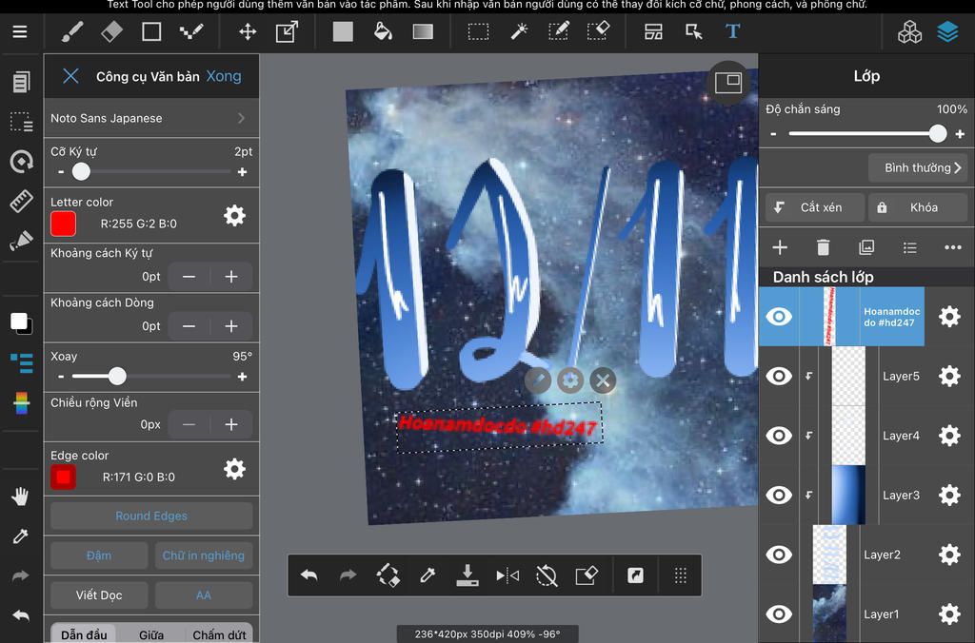Select the Hand pan tool

pyautogui.click(x=20, y=496)
